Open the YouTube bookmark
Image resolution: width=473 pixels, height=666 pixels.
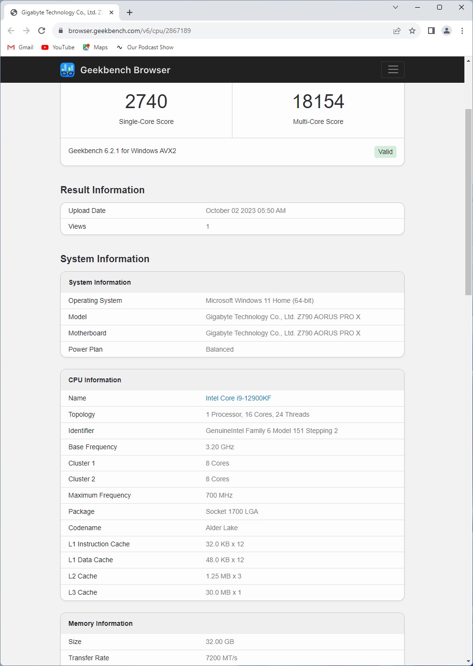point(58,47)
